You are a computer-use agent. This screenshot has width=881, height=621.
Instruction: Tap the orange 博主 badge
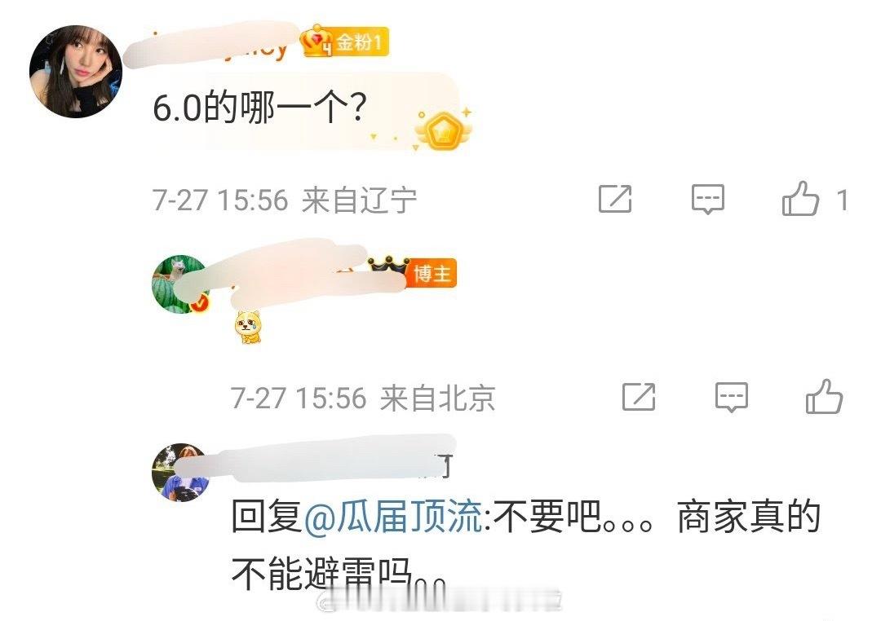(x=432, y=274)
